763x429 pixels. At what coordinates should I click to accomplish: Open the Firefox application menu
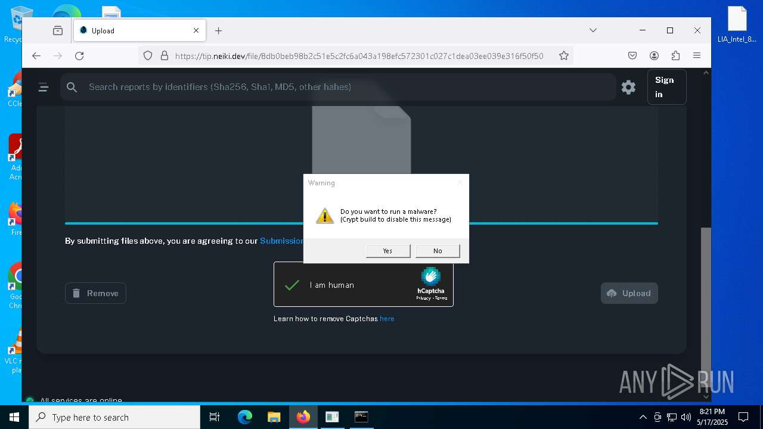click(697, 56)
